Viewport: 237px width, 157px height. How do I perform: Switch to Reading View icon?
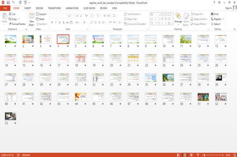[x=191, y=155]
